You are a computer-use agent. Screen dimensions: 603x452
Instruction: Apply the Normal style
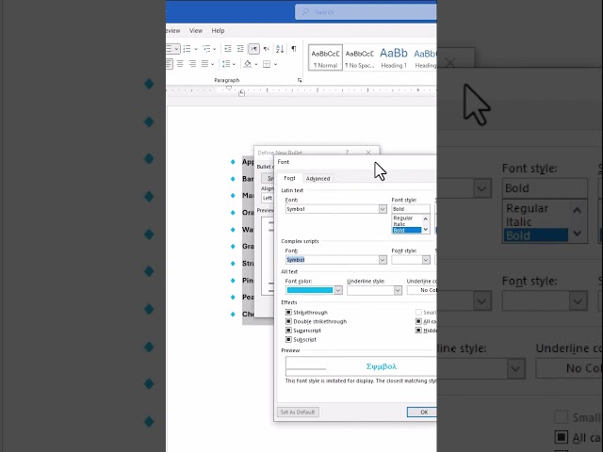325,57
